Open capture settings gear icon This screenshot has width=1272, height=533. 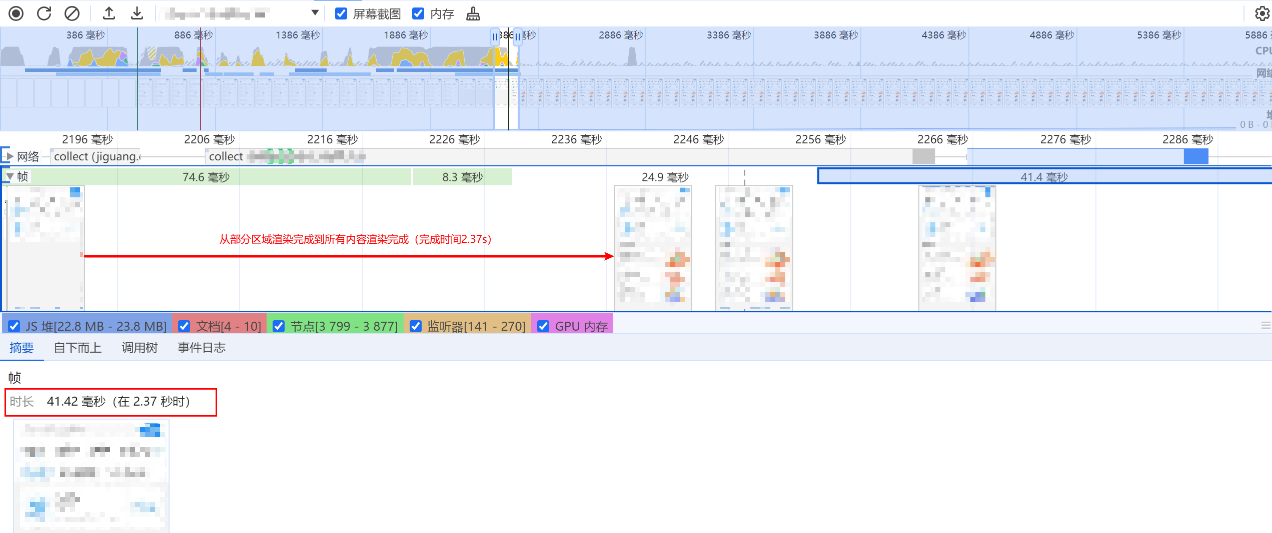click(x=1262, y=13)
